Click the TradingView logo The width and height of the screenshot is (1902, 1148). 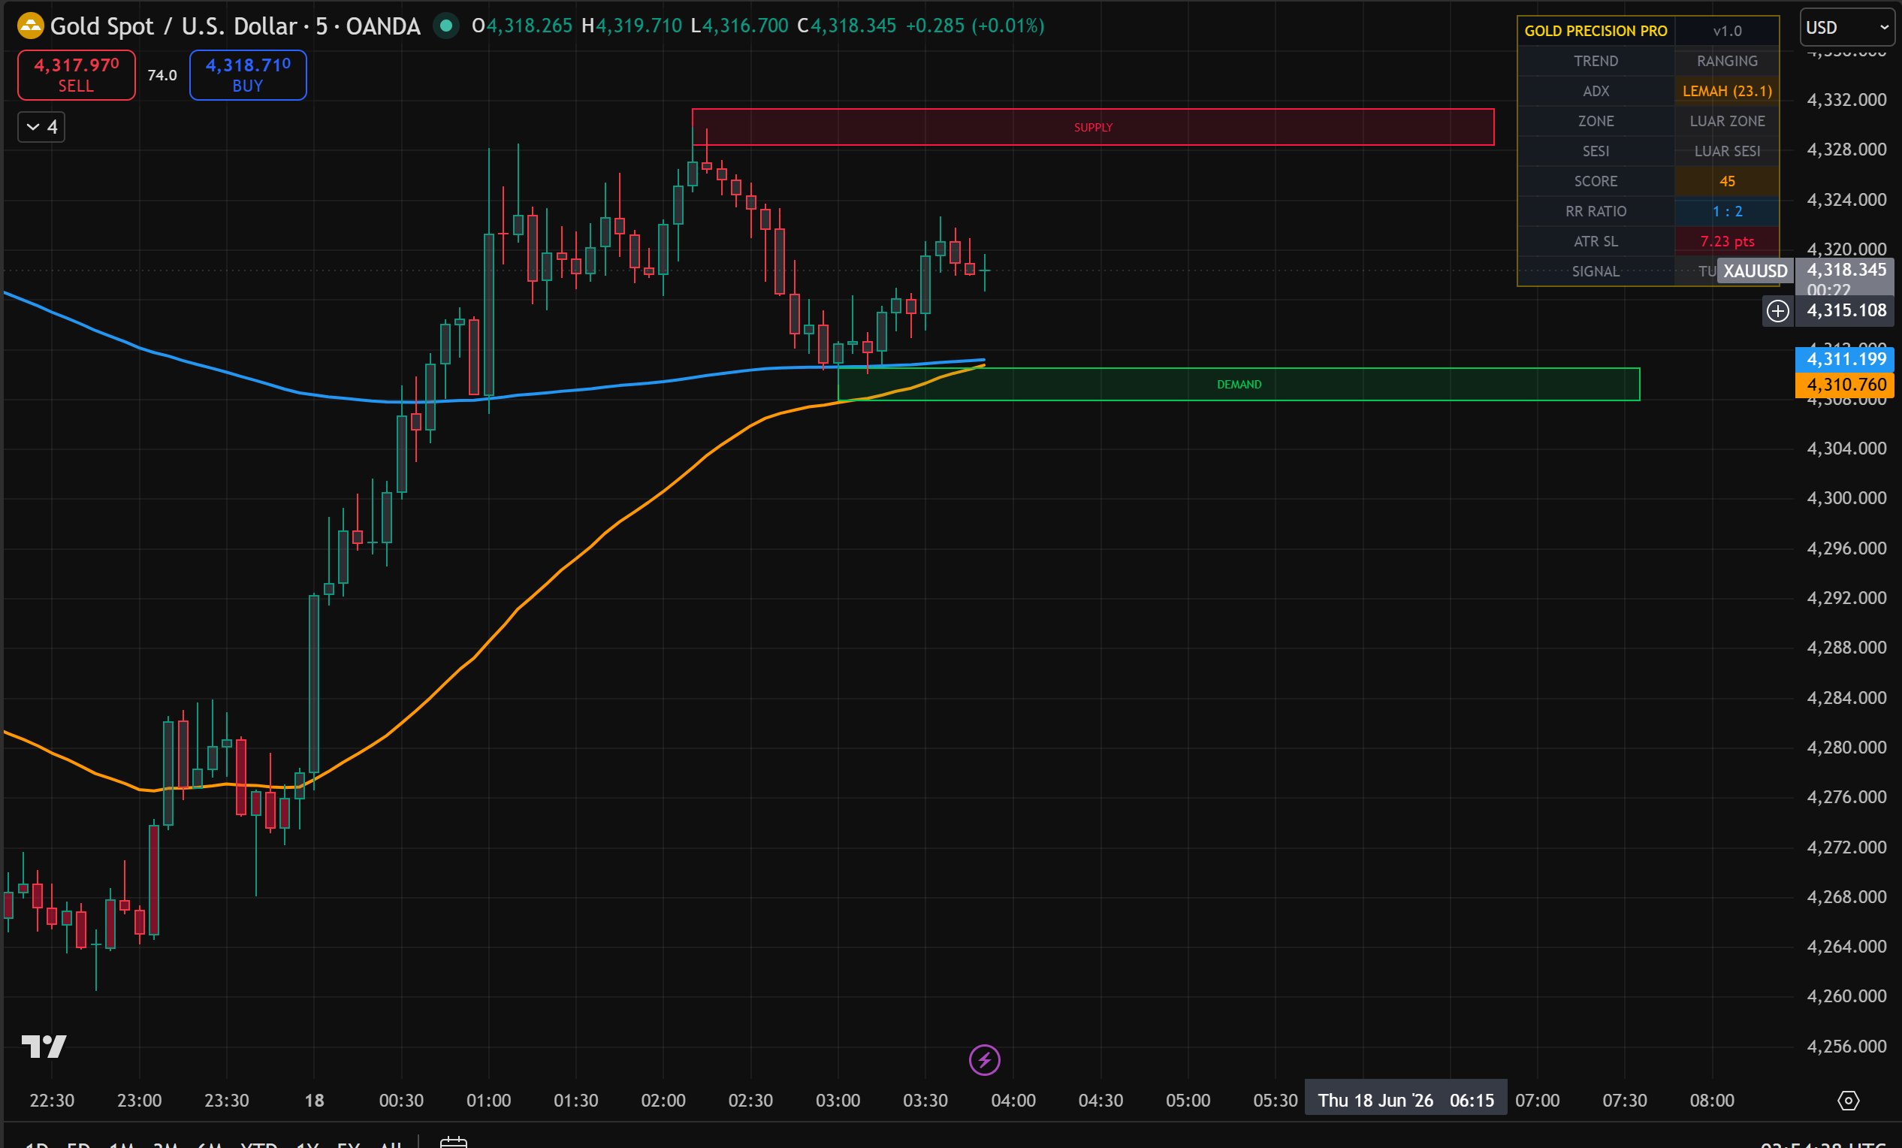44,1047
